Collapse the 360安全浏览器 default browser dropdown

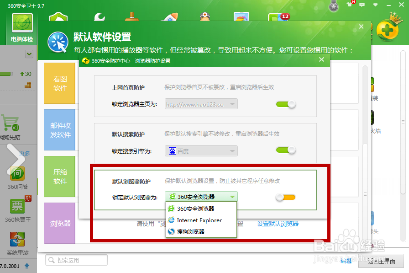(201, 197)
